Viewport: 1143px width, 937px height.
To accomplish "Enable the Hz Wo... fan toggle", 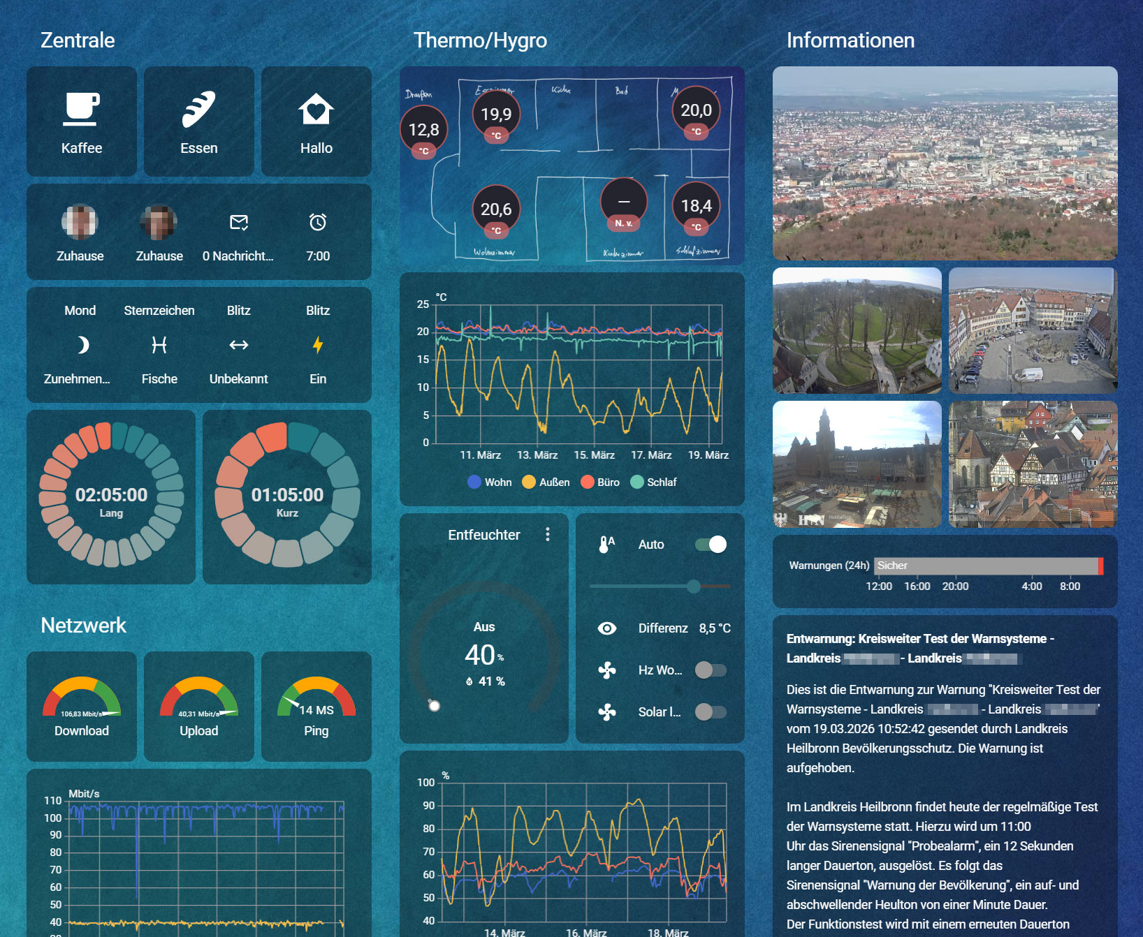I will (711, 670).
